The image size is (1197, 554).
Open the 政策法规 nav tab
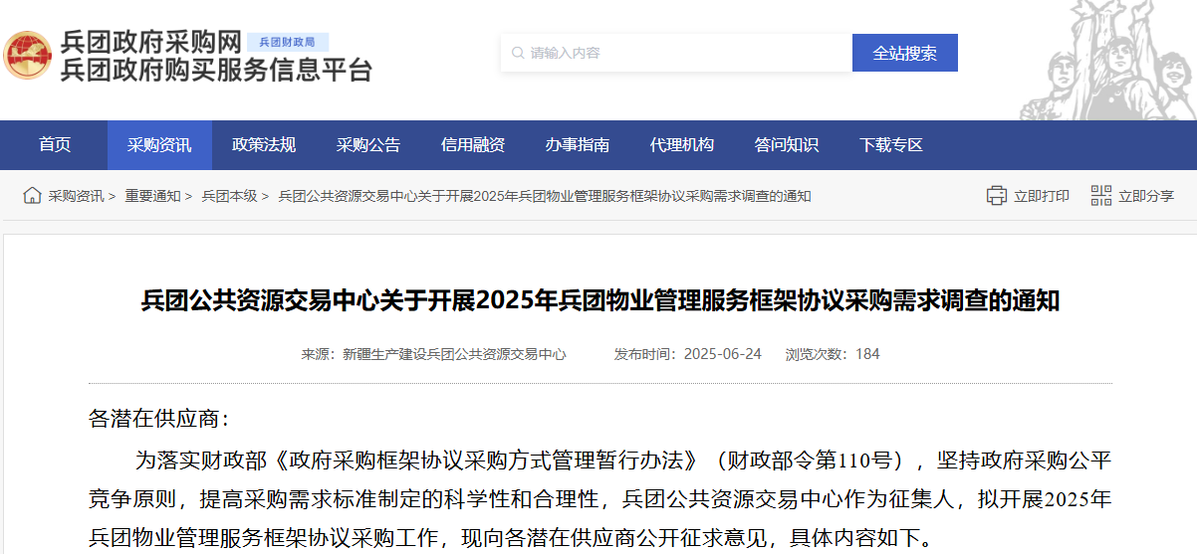[x=264, y=145]
